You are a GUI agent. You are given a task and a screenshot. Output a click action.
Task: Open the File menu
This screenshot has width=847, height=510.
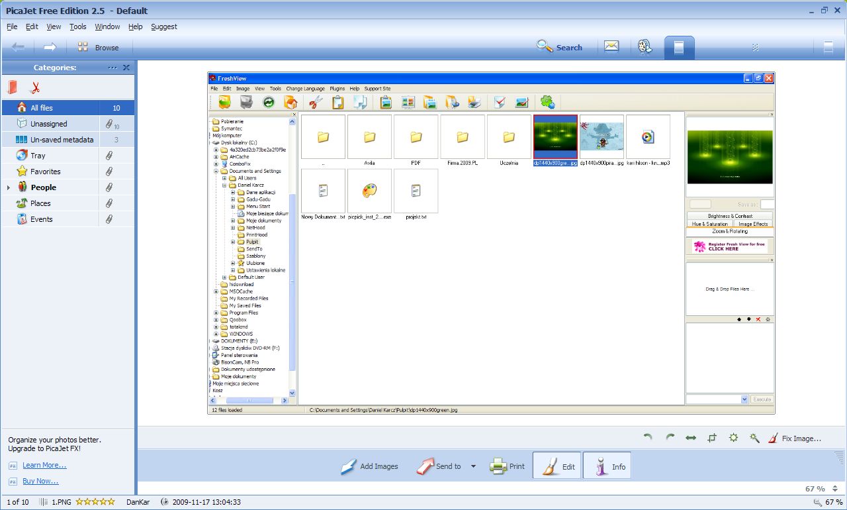(12, 26)
